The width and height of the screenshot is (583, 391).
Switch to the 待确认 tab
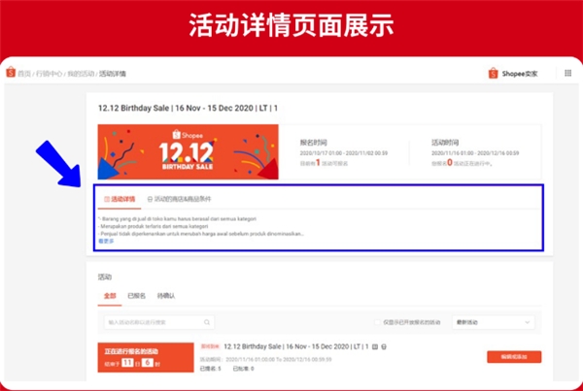pyautogui.click(x=166, y=296)
